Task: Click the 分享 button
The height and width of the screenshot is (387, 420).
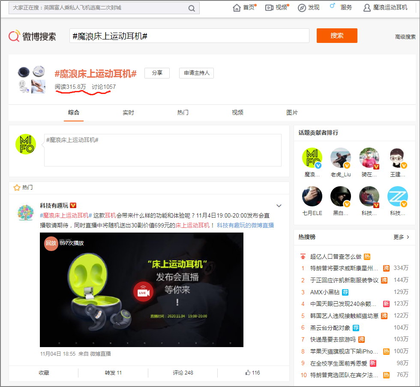Action: pos(157,73)
